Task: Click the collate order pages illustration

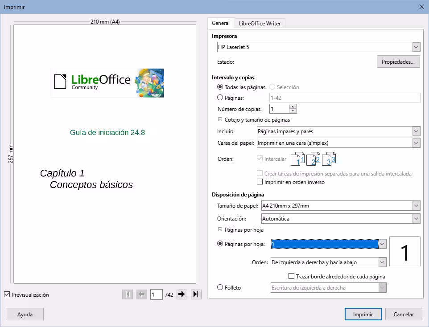Action: (x=313, y=159)
